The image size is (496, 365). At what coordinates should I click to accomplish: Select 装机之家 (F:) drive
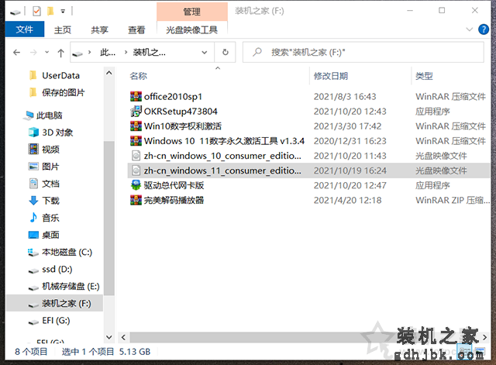(55, 303)
